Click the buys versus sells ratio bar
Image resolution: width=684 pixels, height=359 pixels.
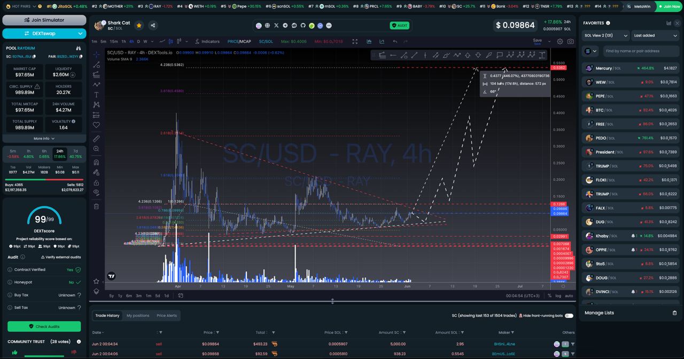coord(44,179)
